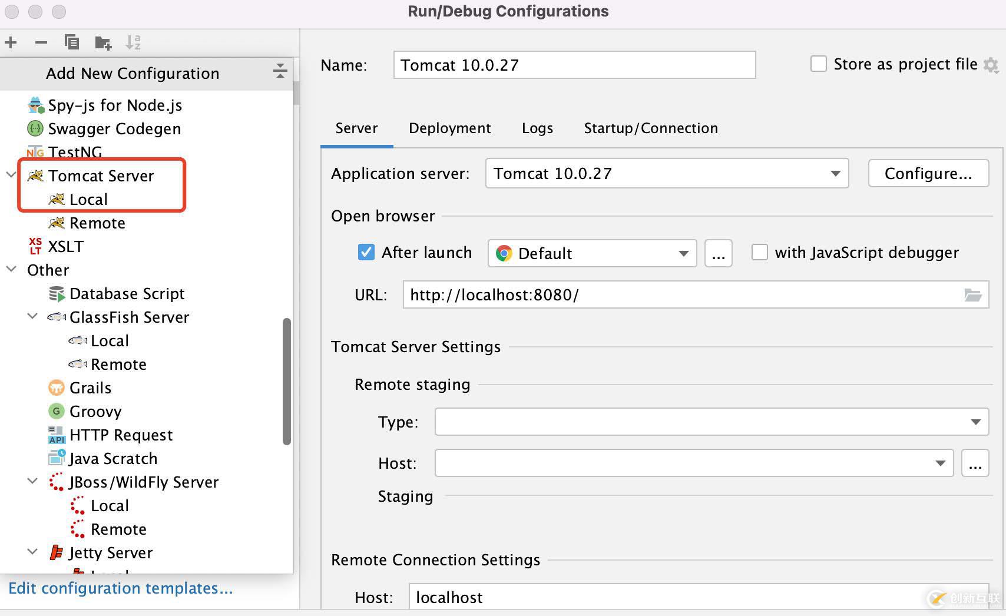The image size is (1006, 616).
Task: Switch to the Deployment tab
Action: (x=450, y=128)
